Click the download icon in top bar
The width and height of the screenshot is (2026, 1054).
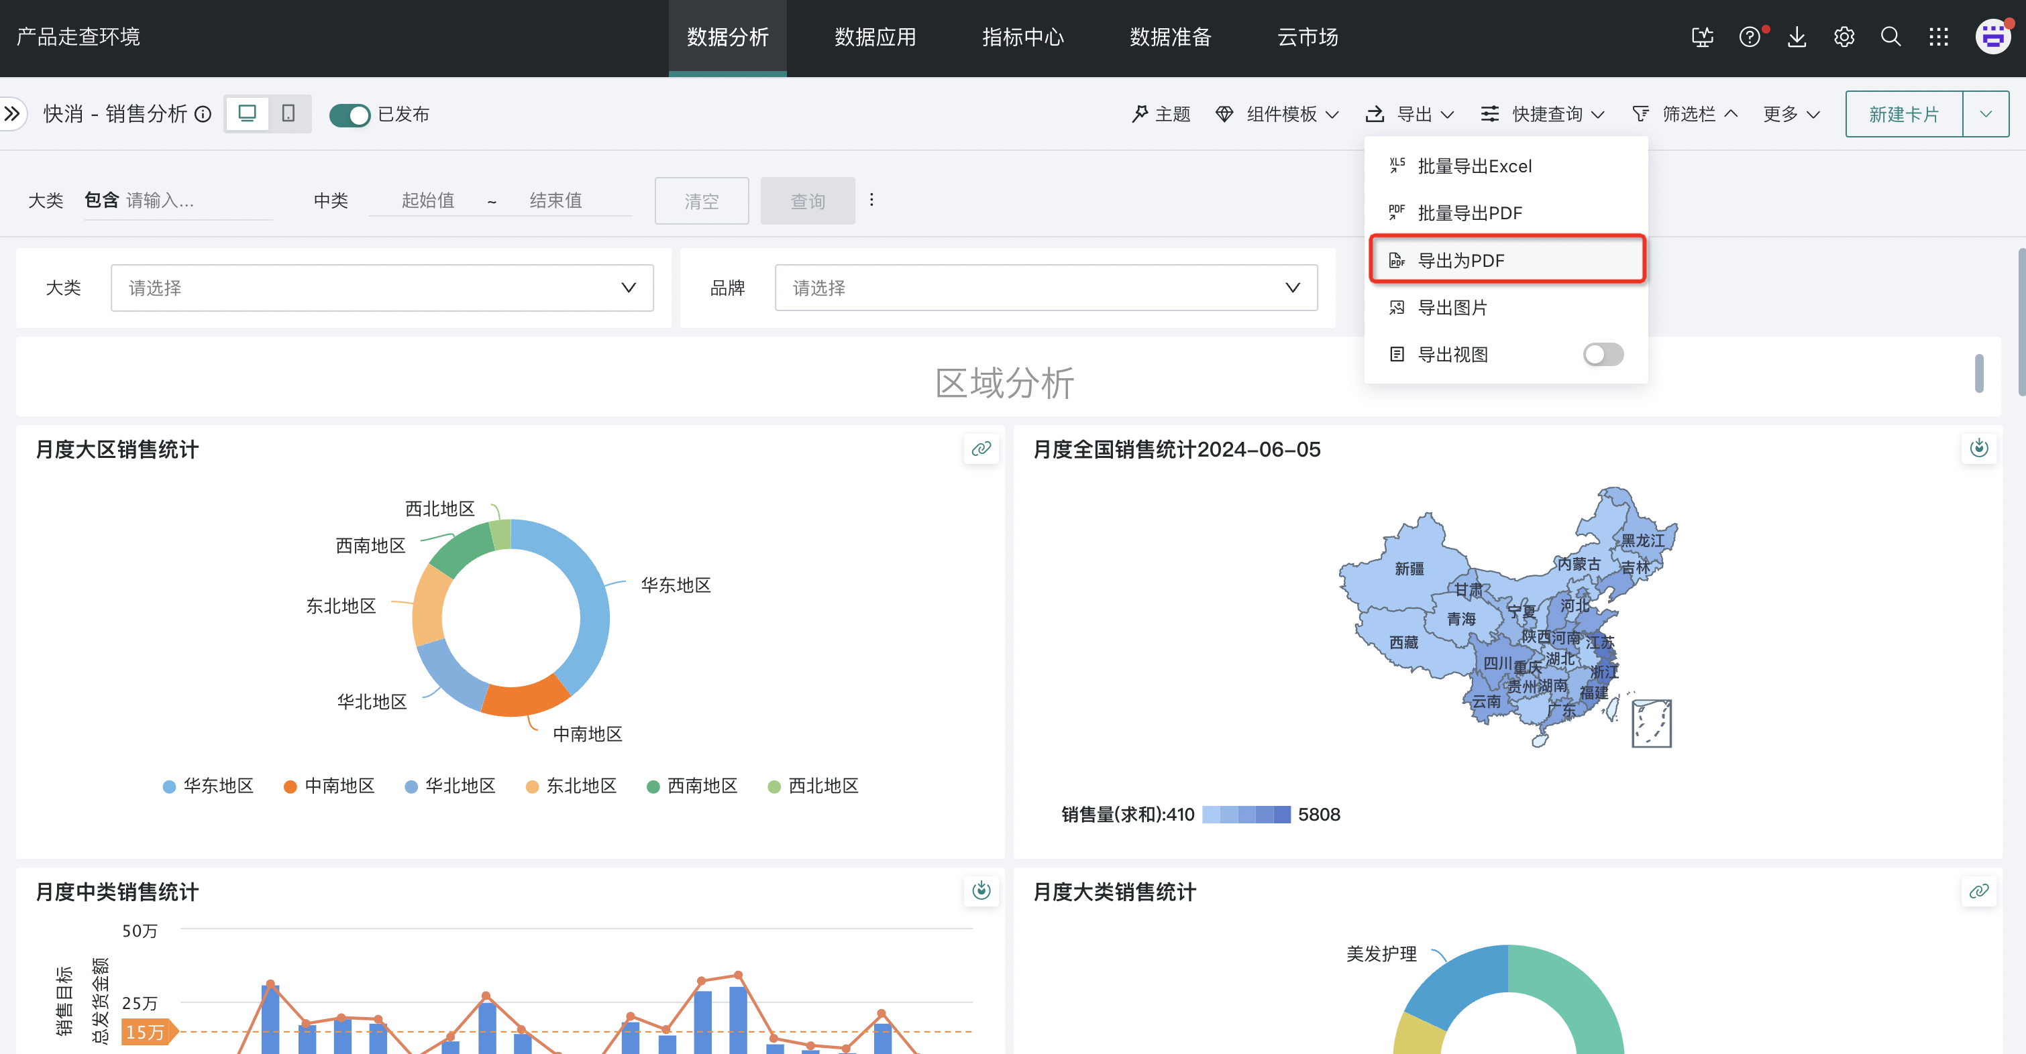[1797, 37]
